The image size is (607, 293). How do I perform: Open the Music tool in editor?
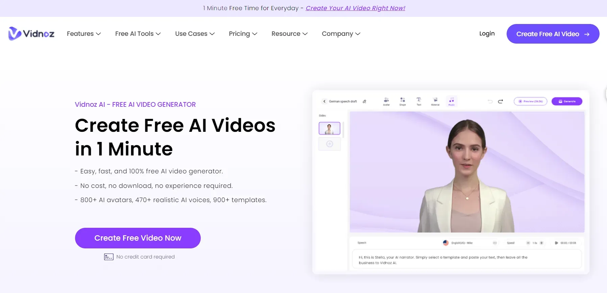click(x=452, y=101)
